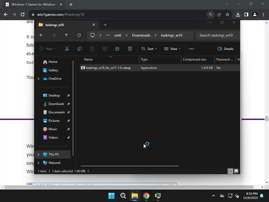Click the Chrome icon on taskbar
The width and height of the screenshot is (269, 202).
[x=146, y=196]
